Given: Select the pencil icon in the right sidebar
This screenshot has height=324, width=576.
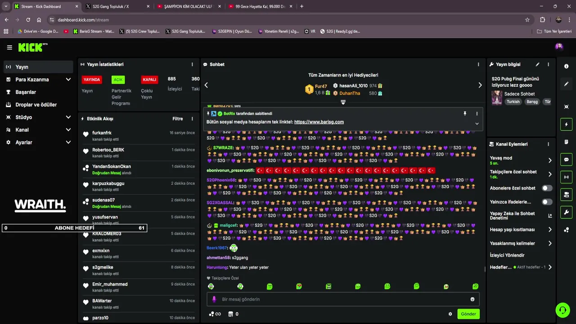Looking at the screenshot, I should click(566, 84).
